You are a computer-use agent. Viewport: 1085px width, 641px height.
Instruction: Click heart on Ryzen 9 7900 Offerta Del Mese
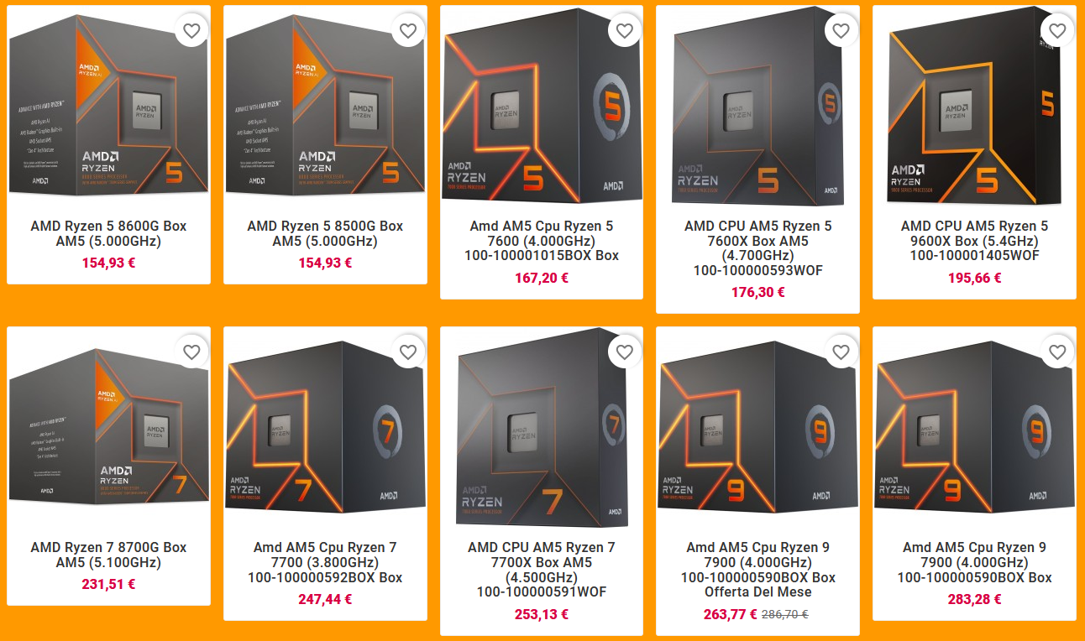pyautogui.click(x=841, y=352)
